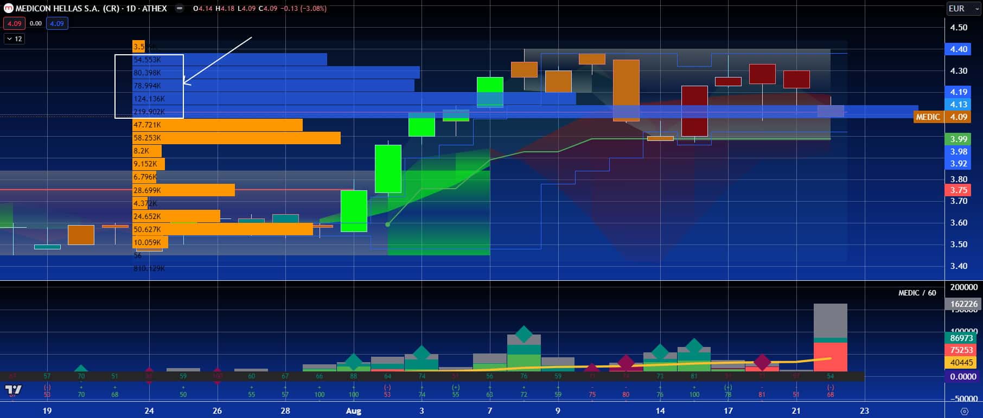Image resolution: width=983 pixels, height=418 pixels.
Task: Click the Medicon Hellas symbol logo icon
Action: (x=9, y=9)
